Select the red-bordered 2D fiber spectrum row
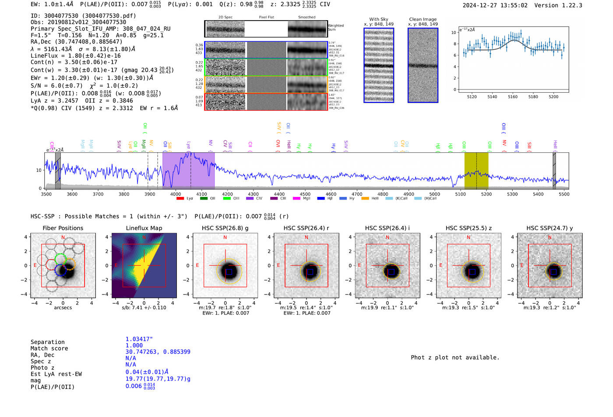 [266, 102]
